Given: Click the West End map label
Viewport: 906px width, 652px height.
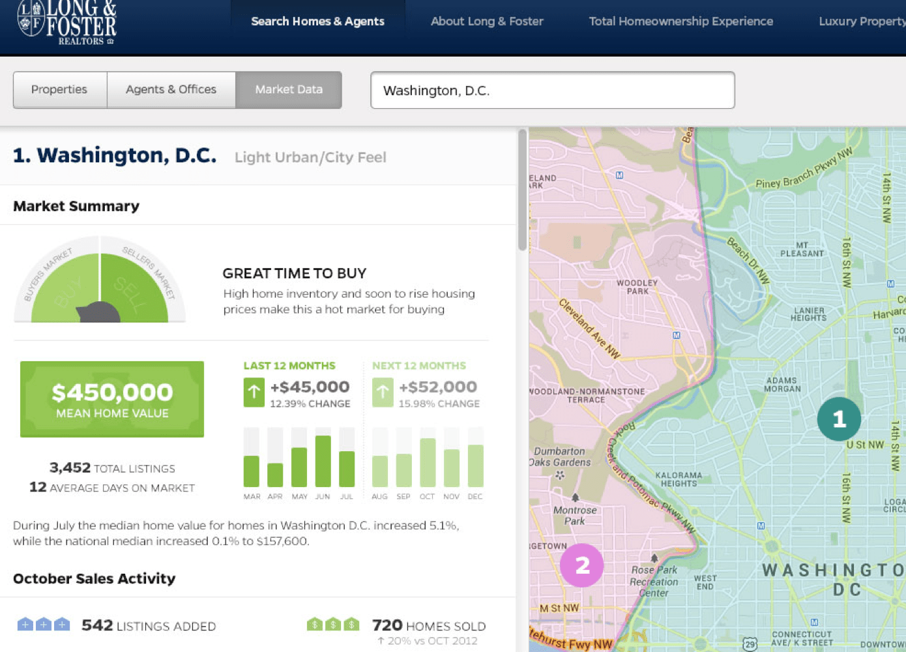Looking at the screenshot, I should [x=705, y=582].
